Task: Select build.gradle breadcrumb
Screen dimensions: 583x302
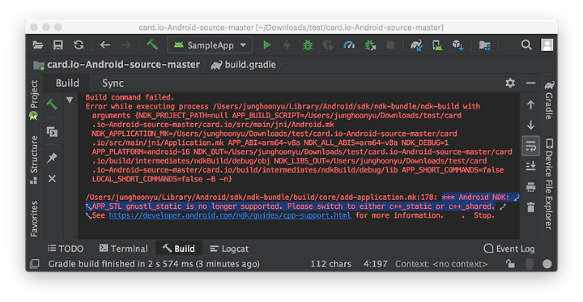Action: pos(244,65)
